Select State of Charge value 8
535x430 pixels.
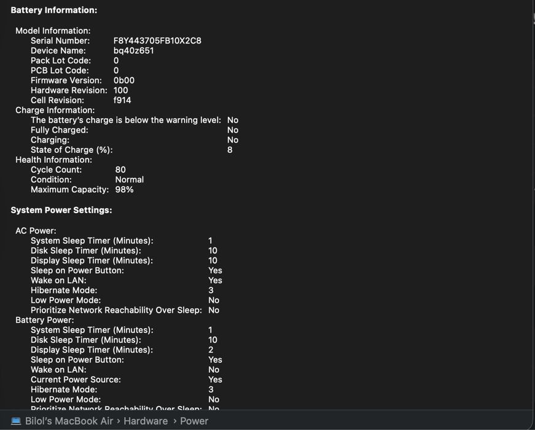pos(230,149)
